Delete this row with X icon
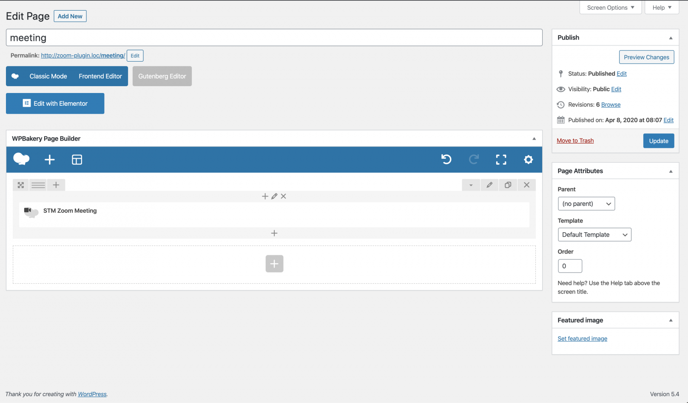Viewport: 688px width, 403px height. click(x=526, y=185)
